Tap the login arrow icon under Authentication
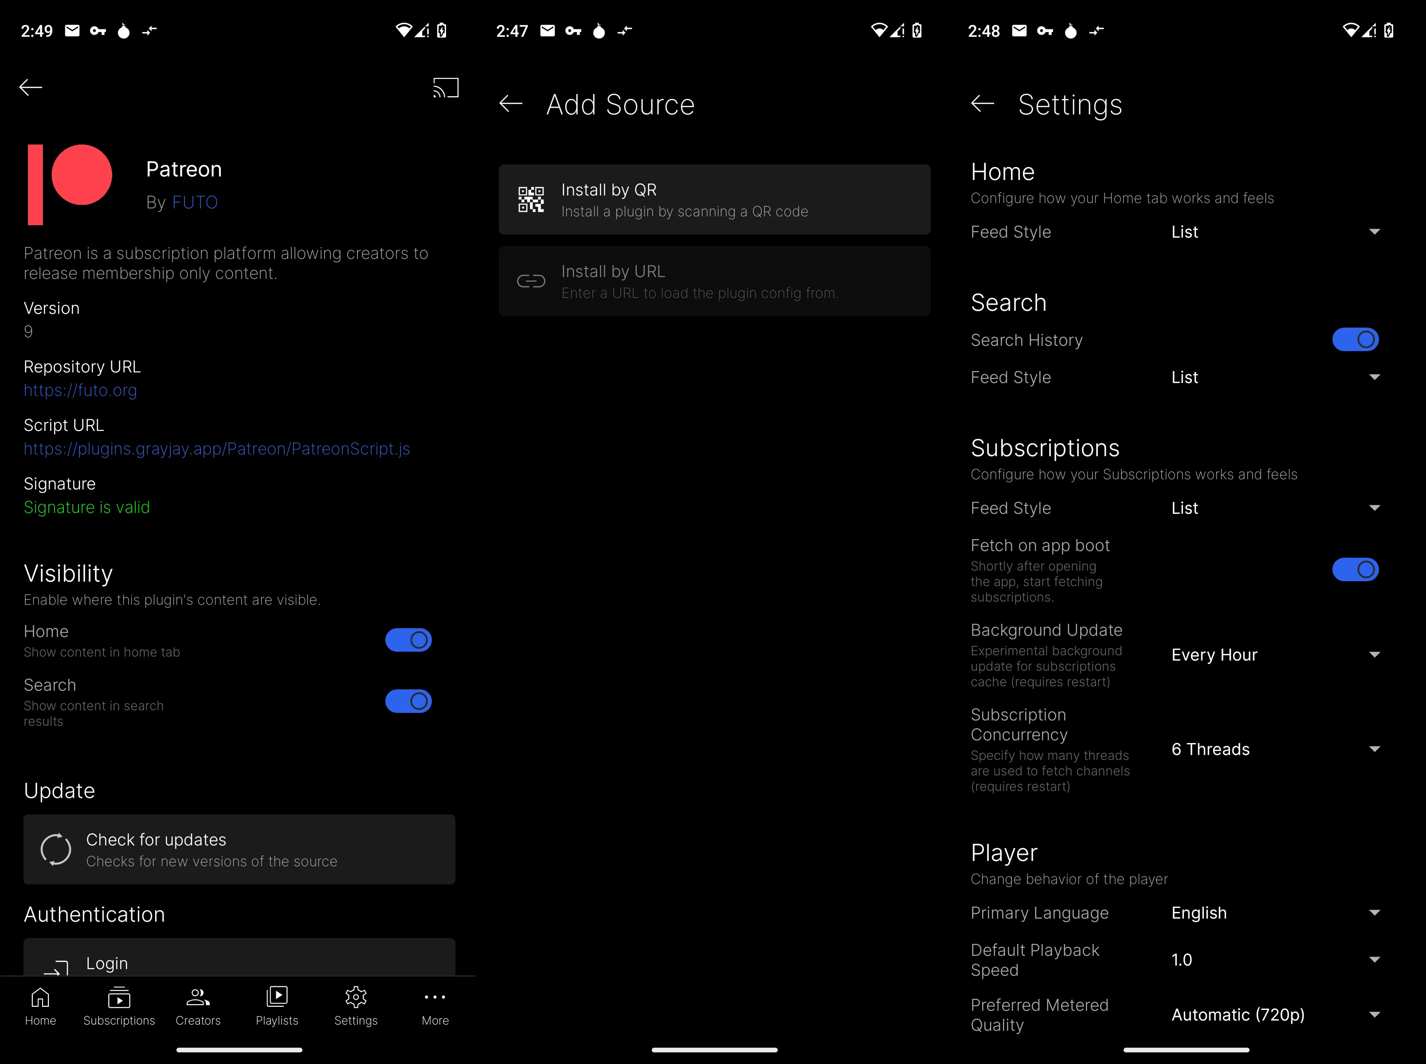Screen dimensions: 1426x1064 pyautogui.click(x=56, y=967)
